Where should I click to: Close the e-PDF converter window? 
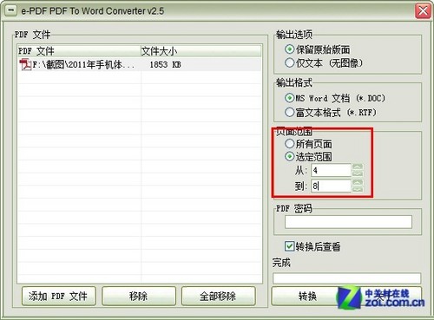point(423,11)
